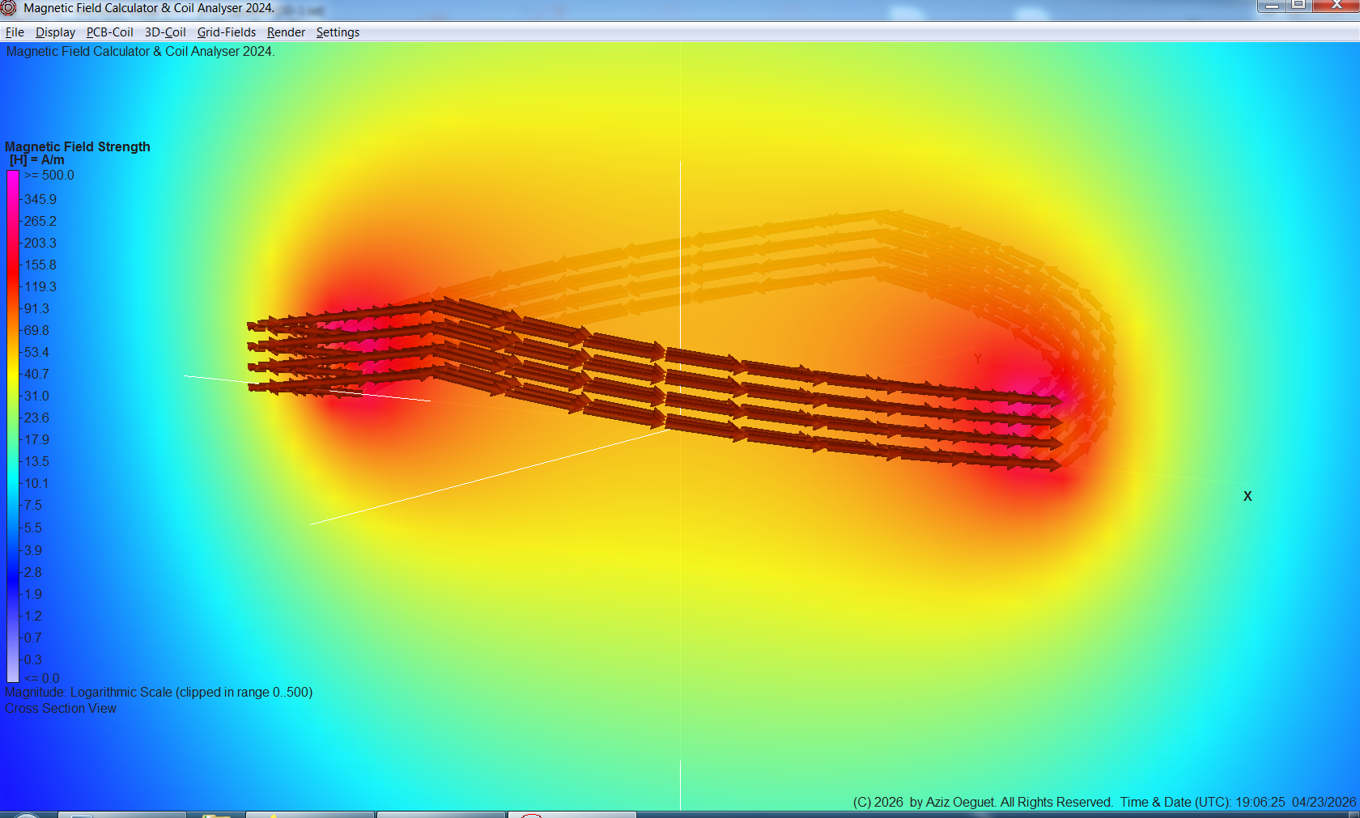Open the Display menu

(x=55, y=32)
